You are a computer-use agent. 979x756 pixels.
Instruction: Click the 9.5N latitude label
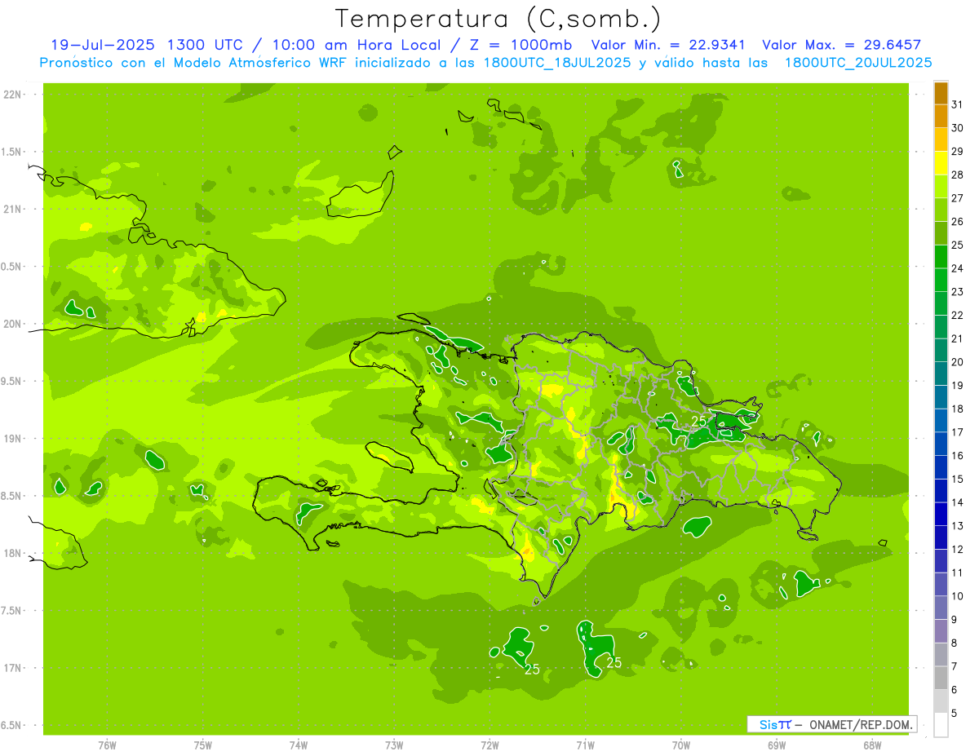pos(11,381)
